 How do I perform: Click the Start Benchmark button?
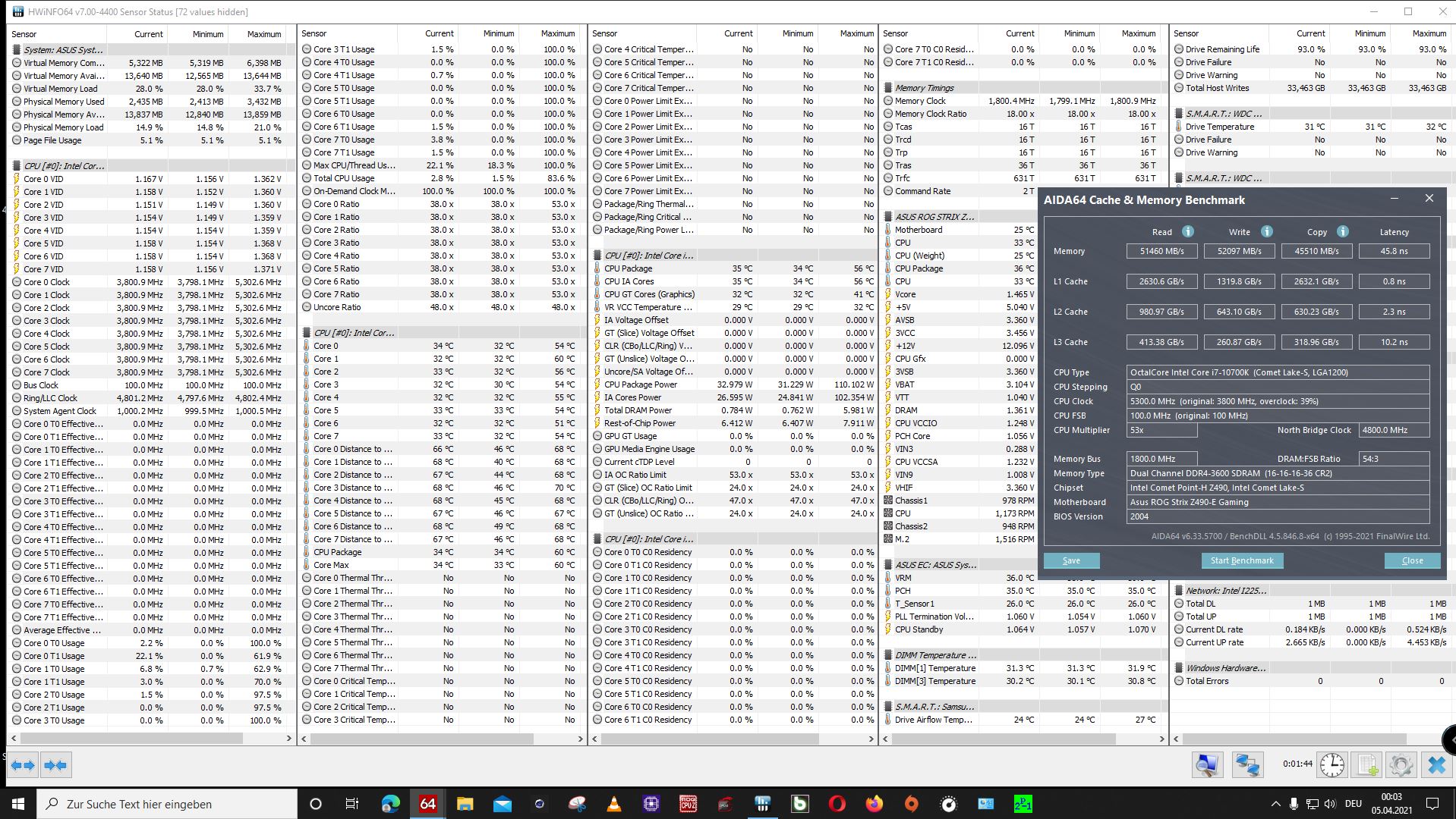[1242, 560]
